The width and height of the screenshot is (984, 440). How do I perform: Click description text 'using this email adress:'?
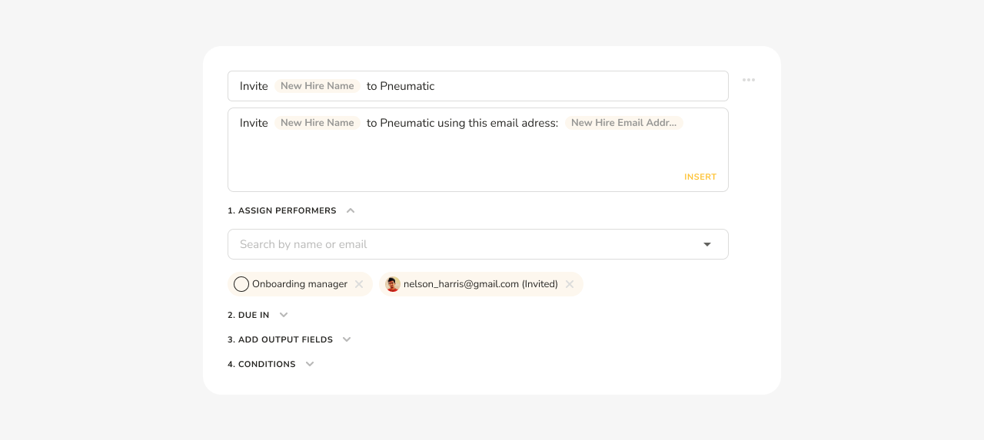click(x=498, y=123)
